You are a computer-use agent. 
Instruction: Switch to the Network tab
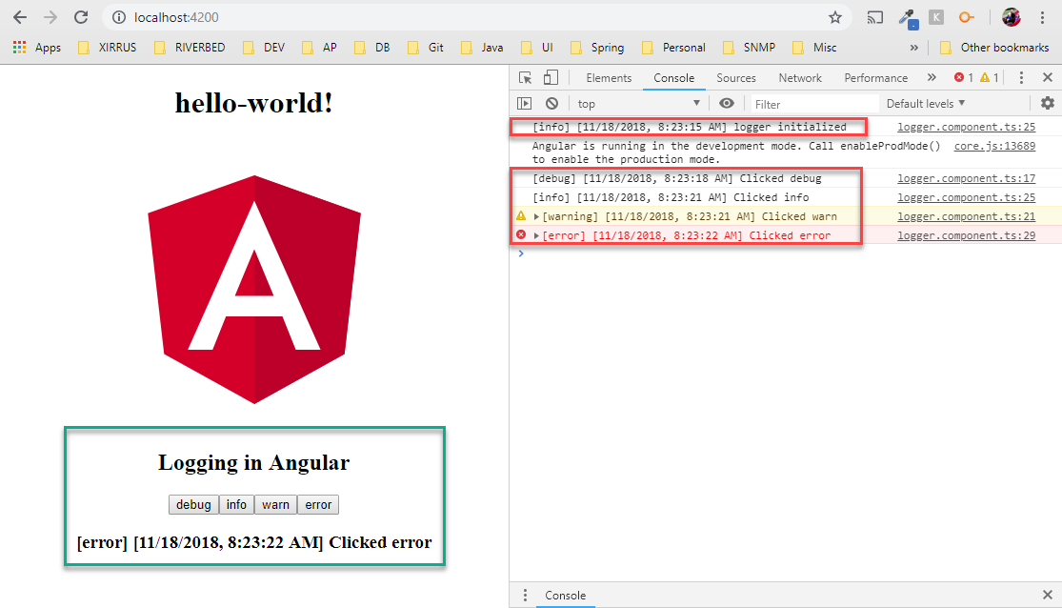coord(800,78)
